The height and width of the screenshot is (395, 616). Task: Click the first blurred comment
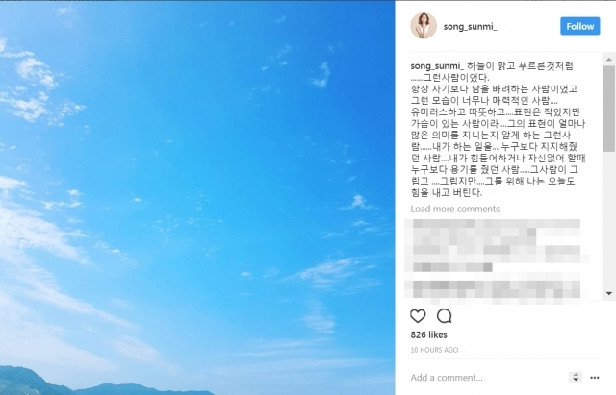[497, 246]
